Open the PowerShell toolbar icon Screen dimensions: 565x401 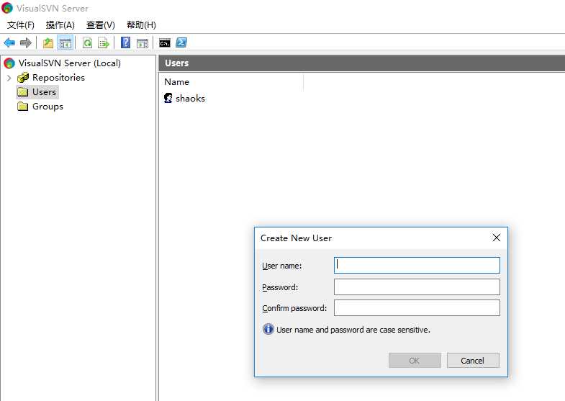(181, 42)
